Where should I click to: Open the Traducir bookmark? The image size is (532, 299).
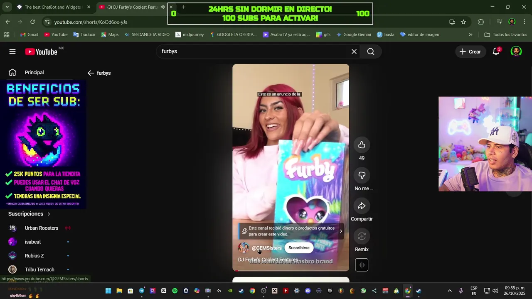[84, 35]
